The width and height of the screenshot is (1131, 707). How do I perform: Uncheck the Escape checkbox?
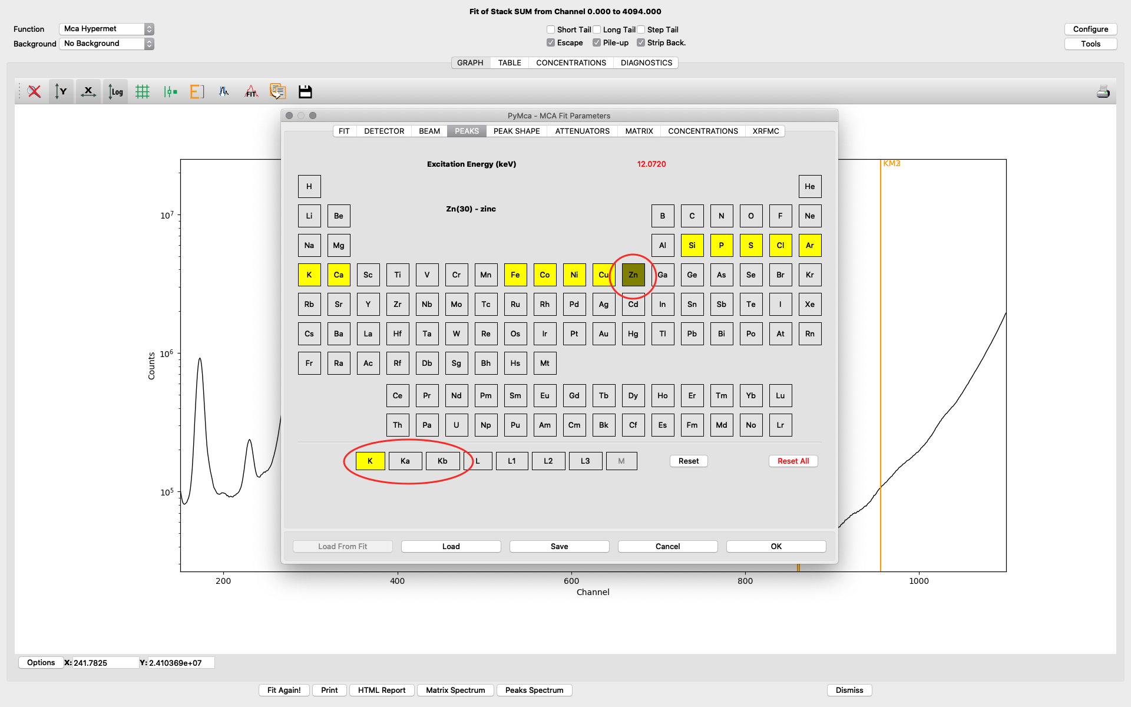pos(551,42)
